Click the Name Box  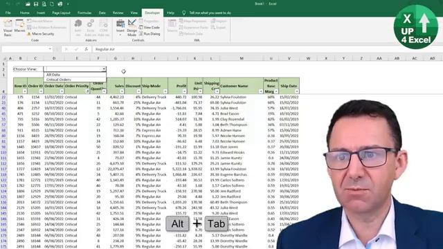pos(25,49)
